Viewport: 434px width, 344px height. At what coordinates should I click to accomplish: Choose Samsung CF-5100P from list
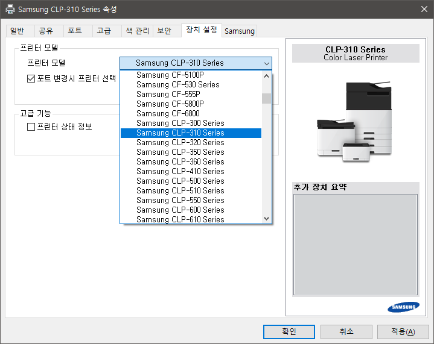click(191, 75)
